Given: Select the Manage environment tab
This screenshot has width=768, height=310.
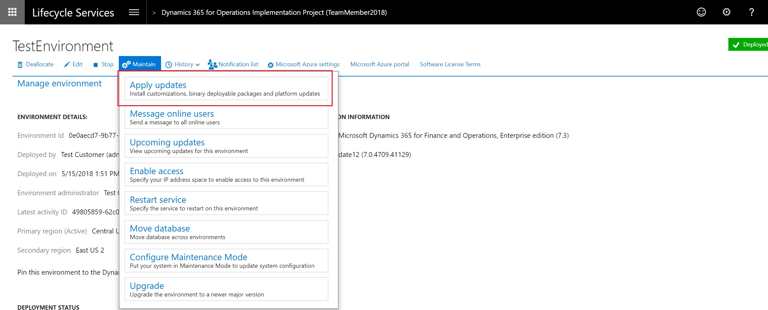Looking at the screenshot, I should [x=59, y=83].
